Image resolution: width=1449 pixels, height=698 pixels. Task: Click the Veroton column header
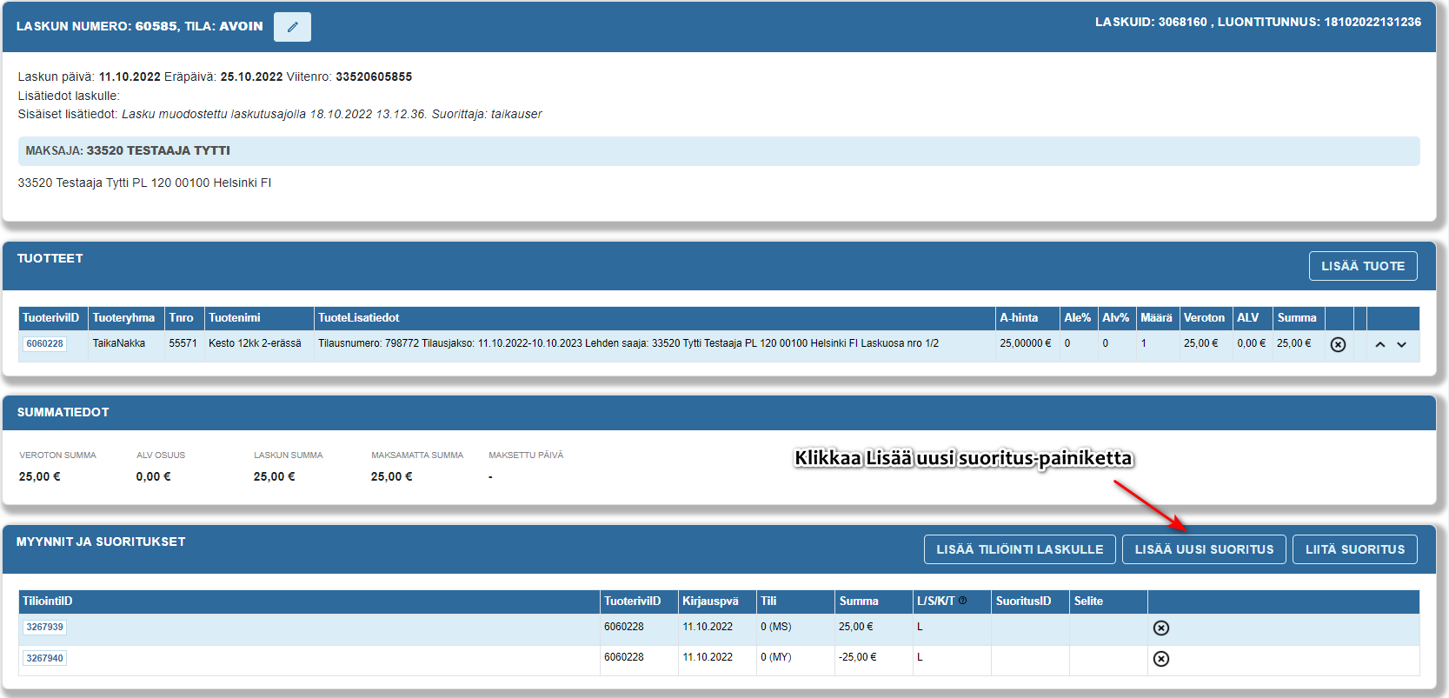(x=1204, y=318)
